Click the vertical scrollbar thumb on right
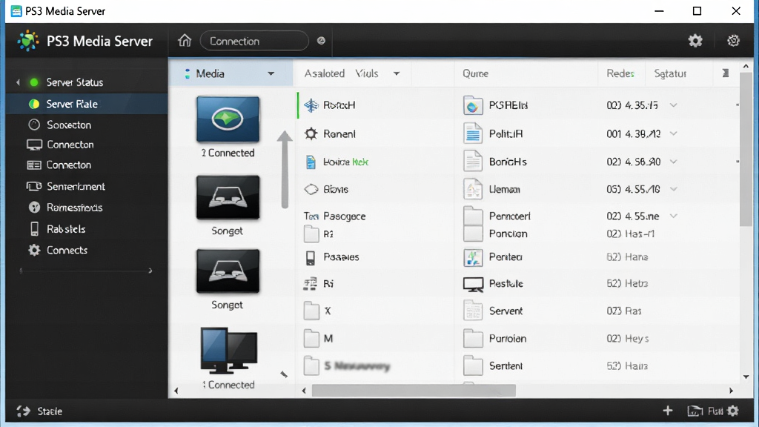The width and height of the screenshot is (759, 427). [746, 149]
